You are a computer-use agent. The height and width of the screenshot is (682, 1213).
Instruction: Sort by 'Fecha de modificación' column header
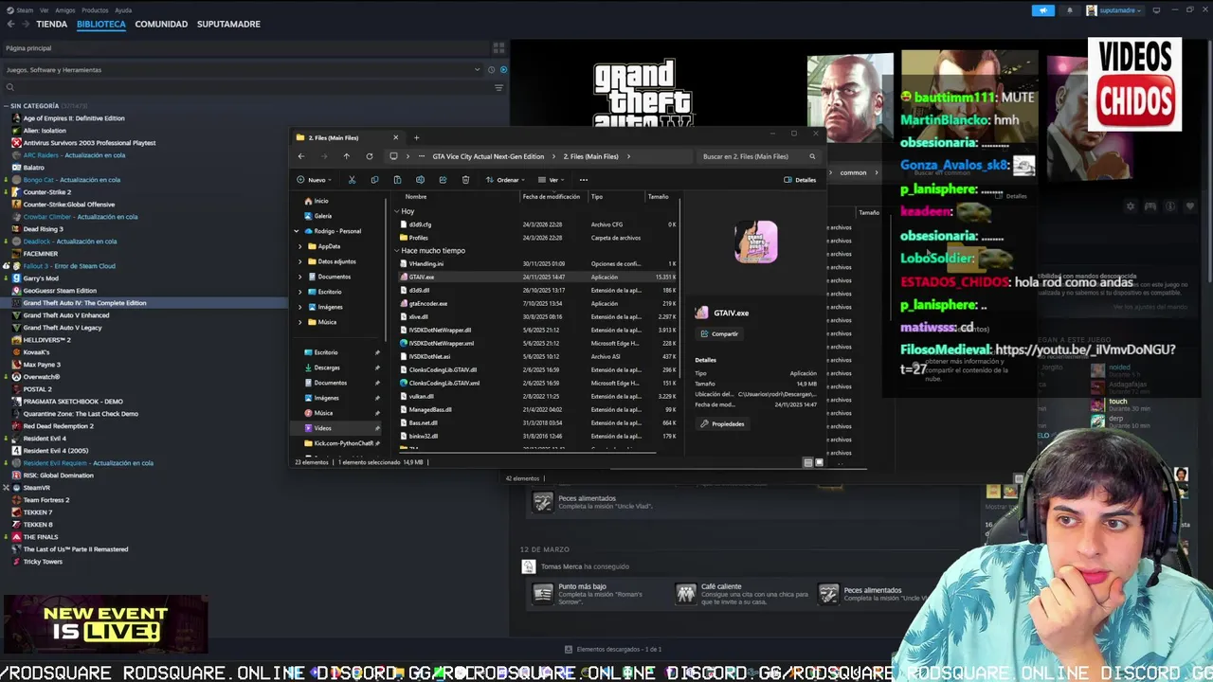pyautogui.click(x=551, y=196)
